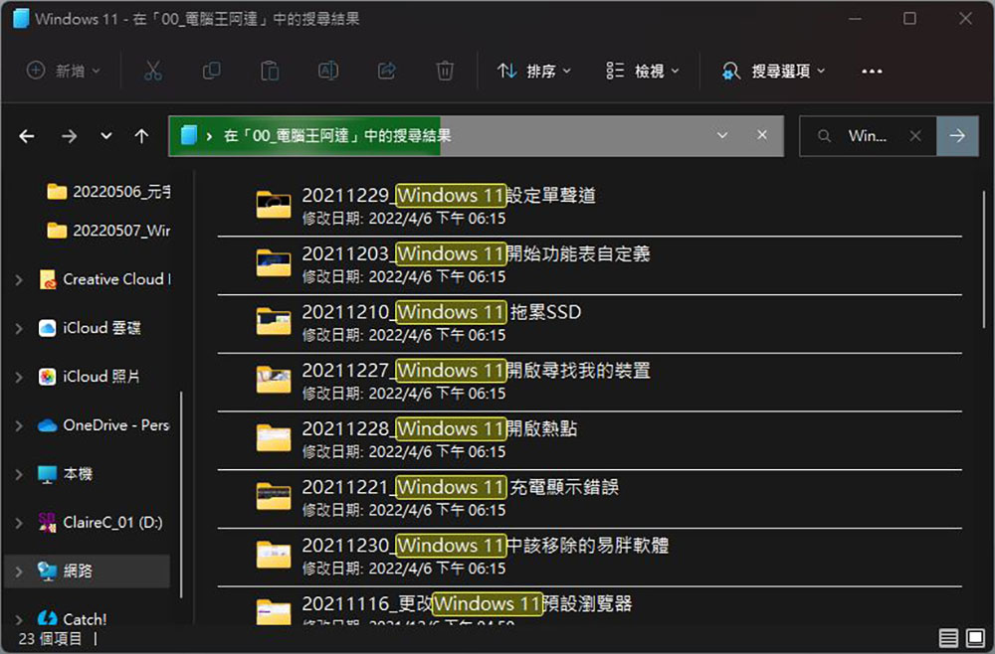
Task: Expand the Creative Cloud tree node
Action: tap(19, 279)
